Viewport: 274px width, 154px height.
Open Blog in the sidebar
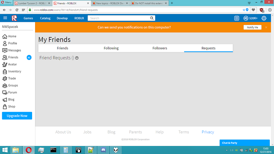pyautogui.click(x=8, y=99)
